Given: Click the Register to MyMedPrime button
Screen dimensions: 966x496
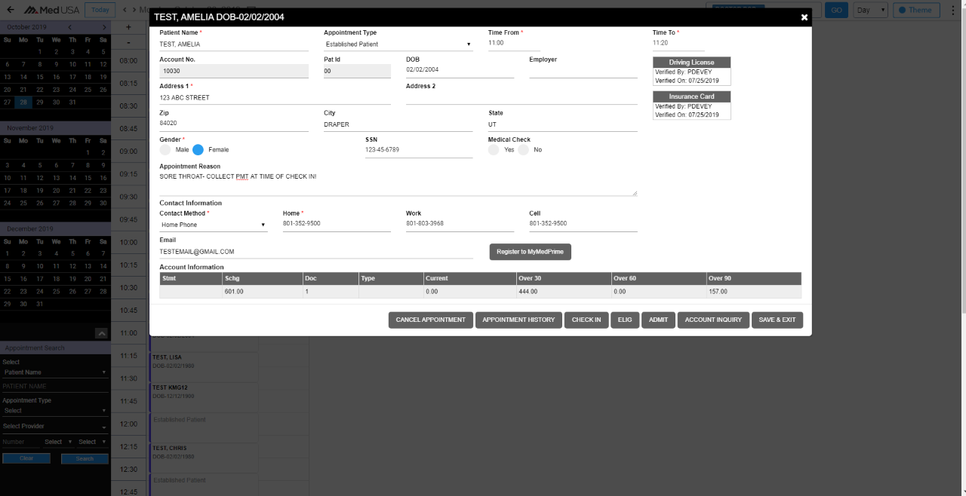Looking at the screenshot, I should (530, 252).
